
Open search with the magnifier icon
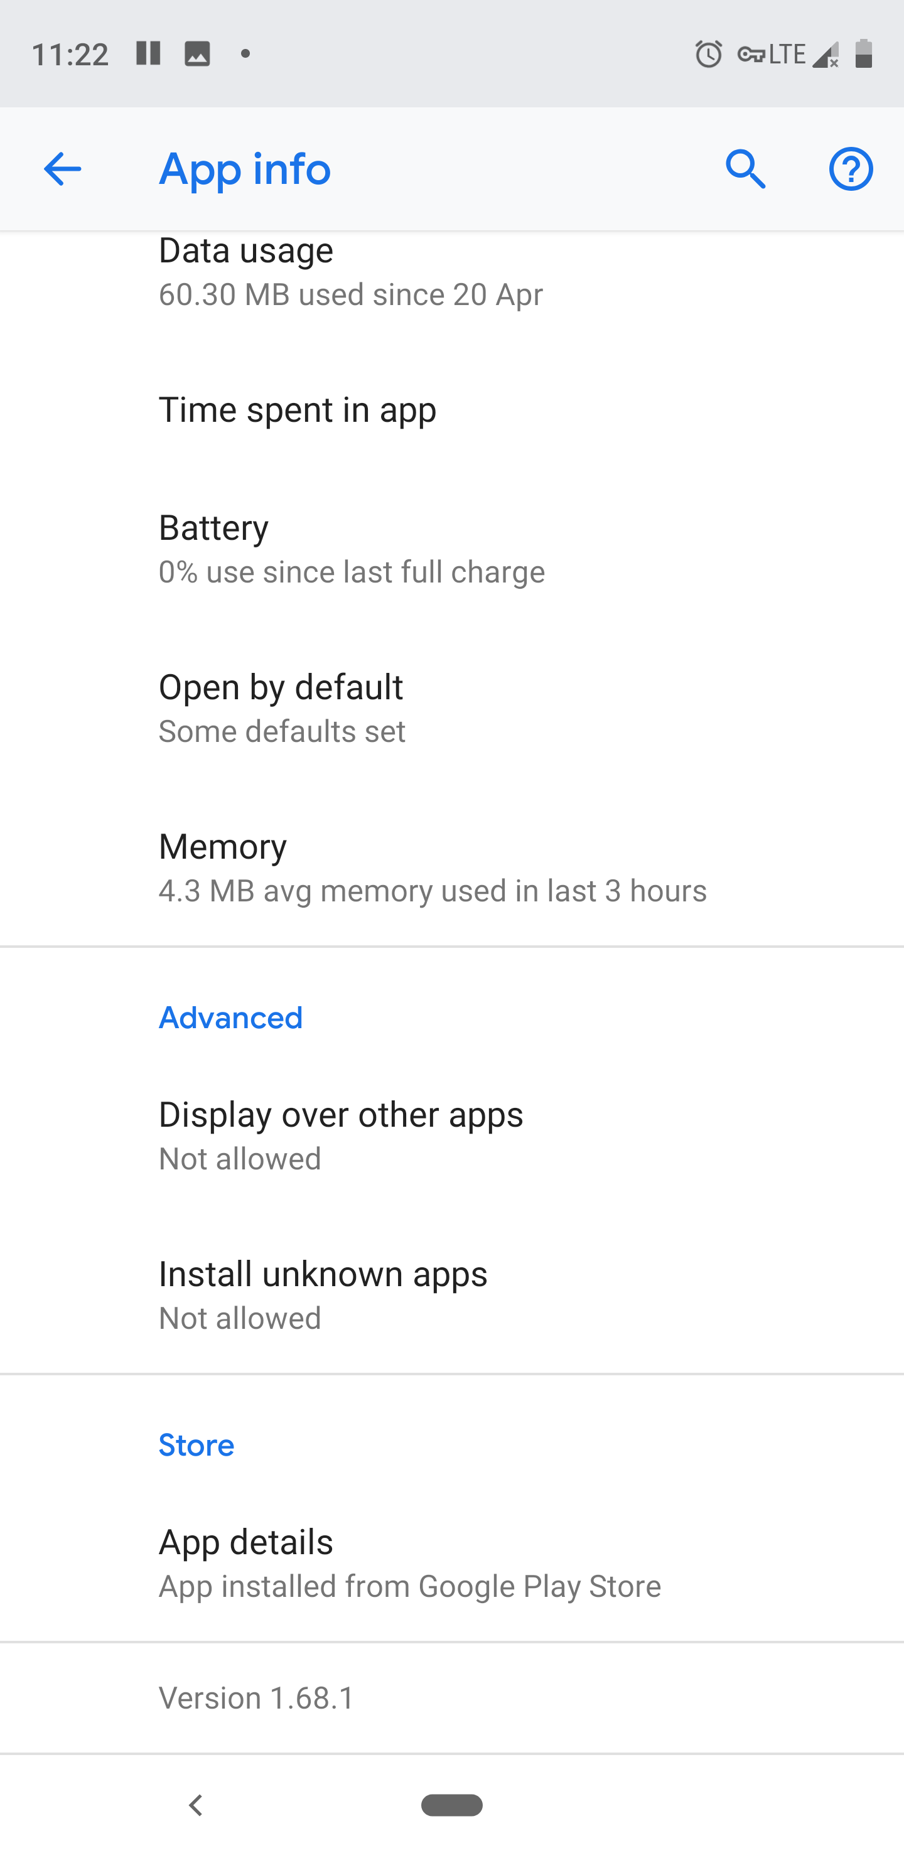coord(745,169)
